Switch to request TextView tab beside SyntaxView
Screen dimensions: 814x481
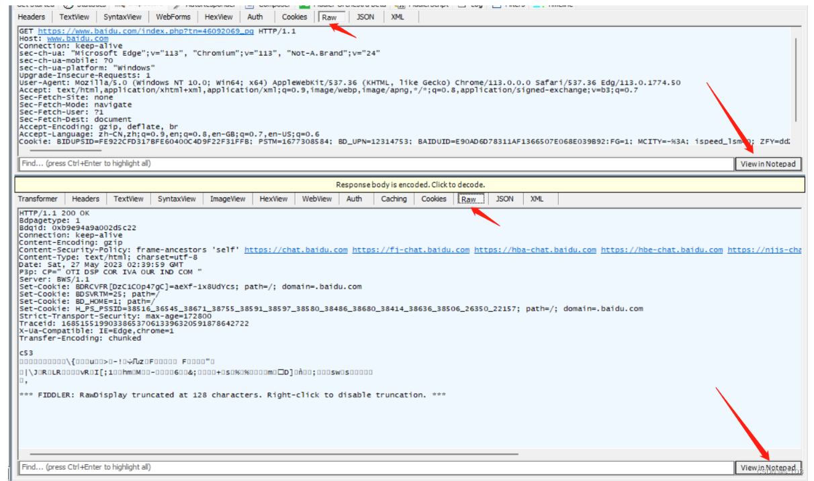[x=73, y=17]
